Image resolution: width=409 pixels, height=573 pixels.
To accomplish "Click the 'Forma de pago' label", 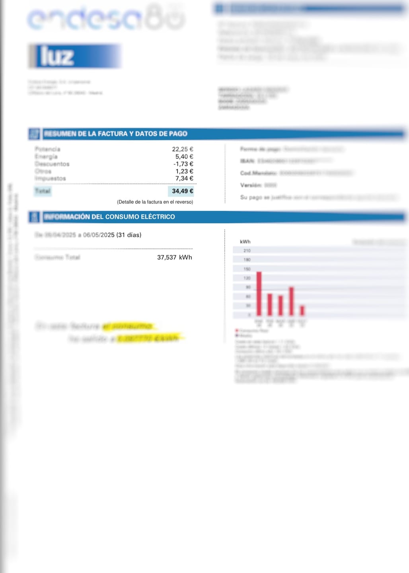I will (261, 149).
